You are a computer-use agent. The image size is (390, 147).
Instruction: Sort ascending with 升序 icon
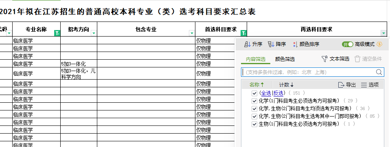point(248,44)
